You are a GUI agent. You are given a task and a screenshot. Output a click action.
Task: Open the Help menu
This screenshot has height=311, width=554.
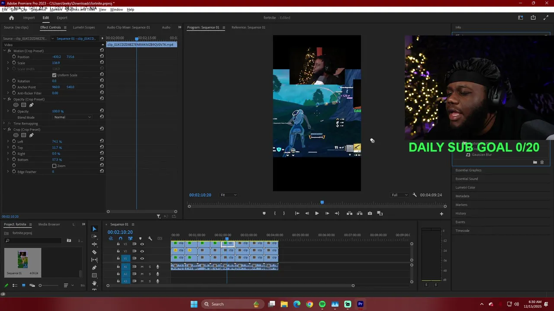pyautogui.click(x=130, y=10)
